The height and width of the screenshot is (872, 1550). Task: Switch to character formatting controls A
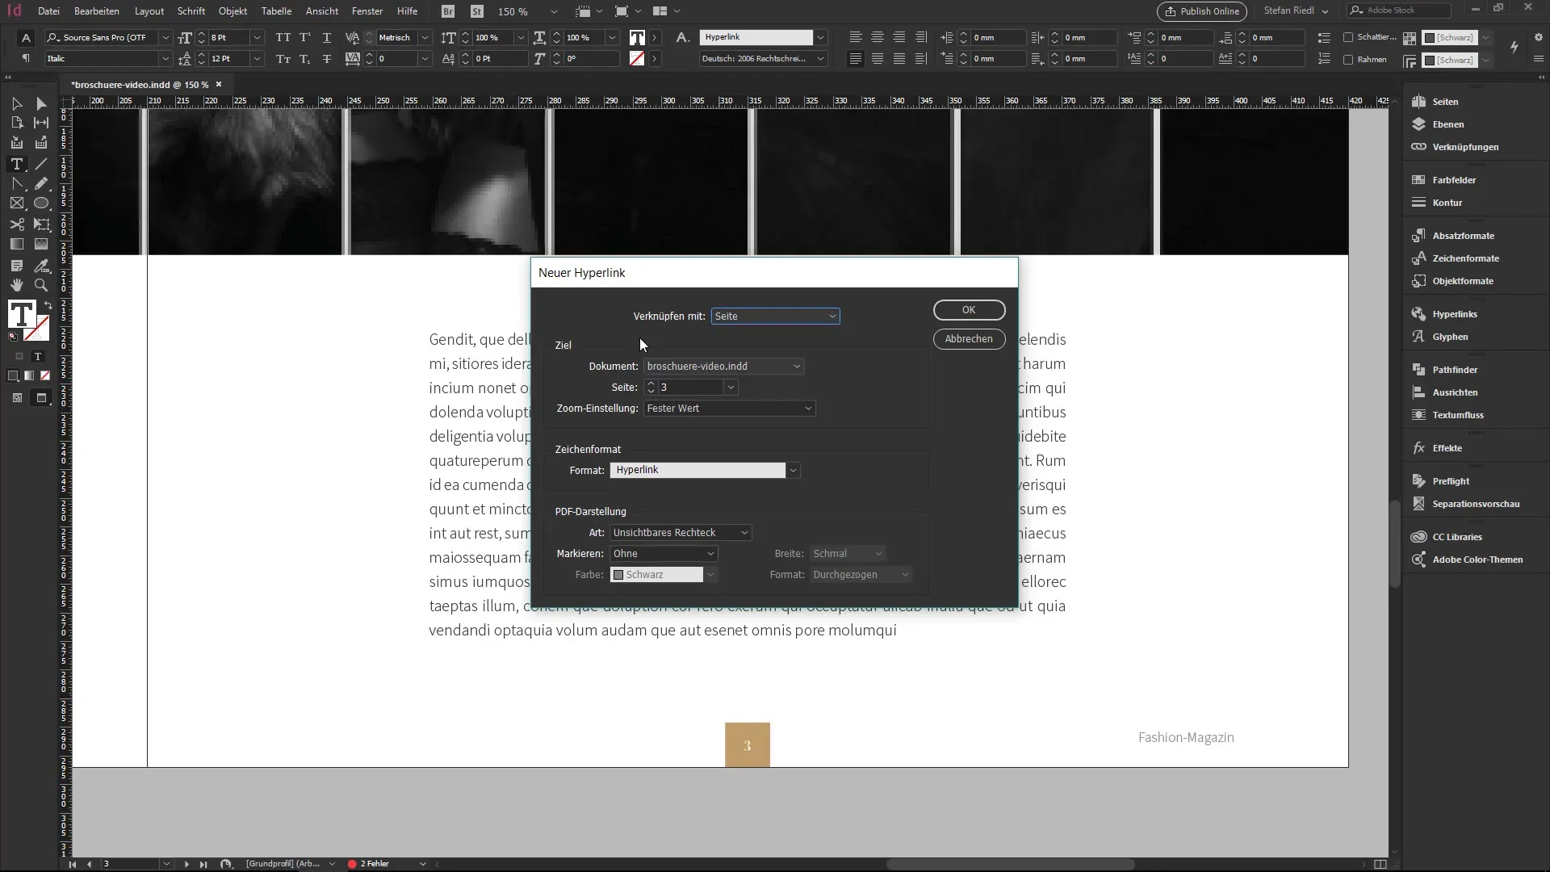(26, 37)
